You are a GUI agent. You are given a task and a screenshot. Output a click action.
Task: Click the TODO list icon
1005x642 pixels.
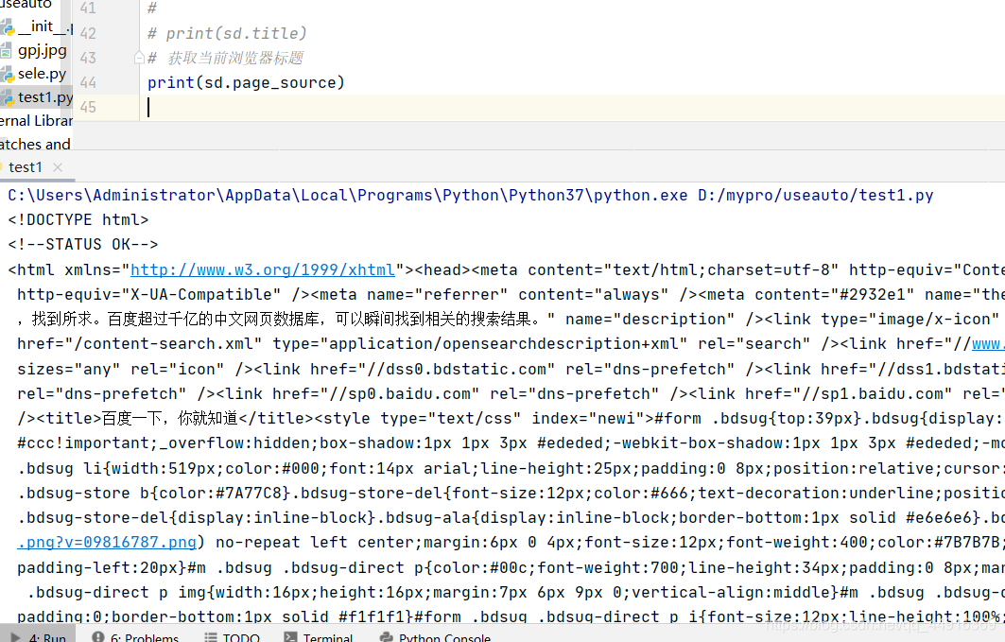[210, 637]
